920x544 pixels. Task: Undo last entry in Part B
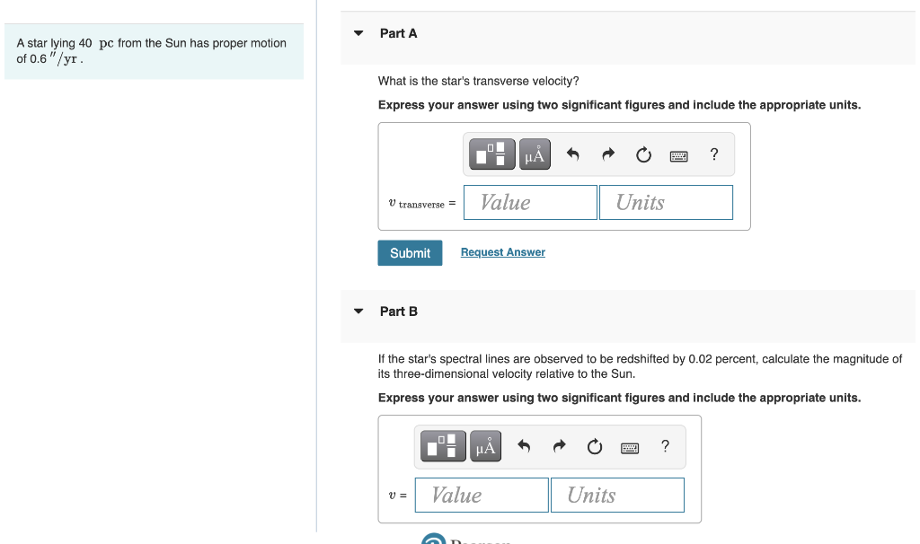coord(524,446)
